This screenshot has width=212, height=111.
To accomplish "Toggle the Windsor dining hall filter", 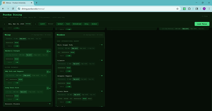I will point(94,24).
